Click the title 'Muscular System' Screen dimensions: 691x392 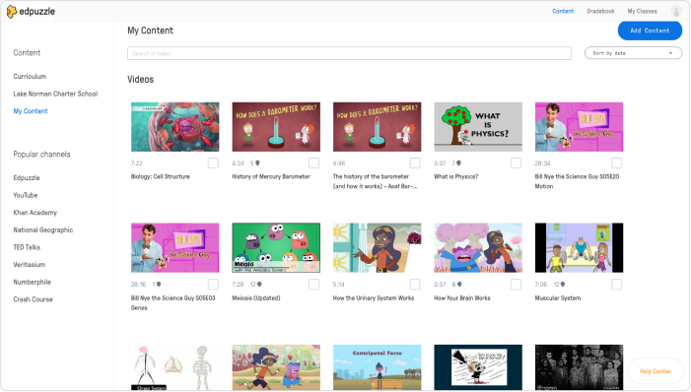point(558,298)
